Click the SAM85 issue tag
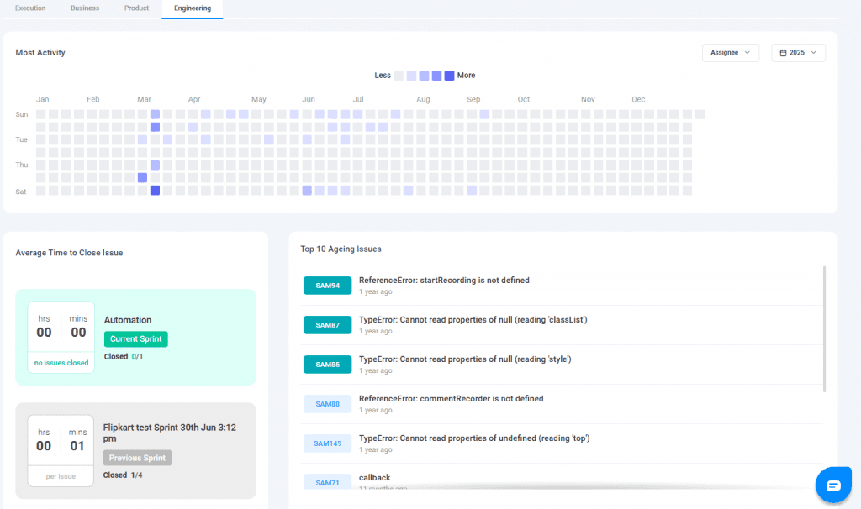The image size is (861, 509). coord(327,365)
